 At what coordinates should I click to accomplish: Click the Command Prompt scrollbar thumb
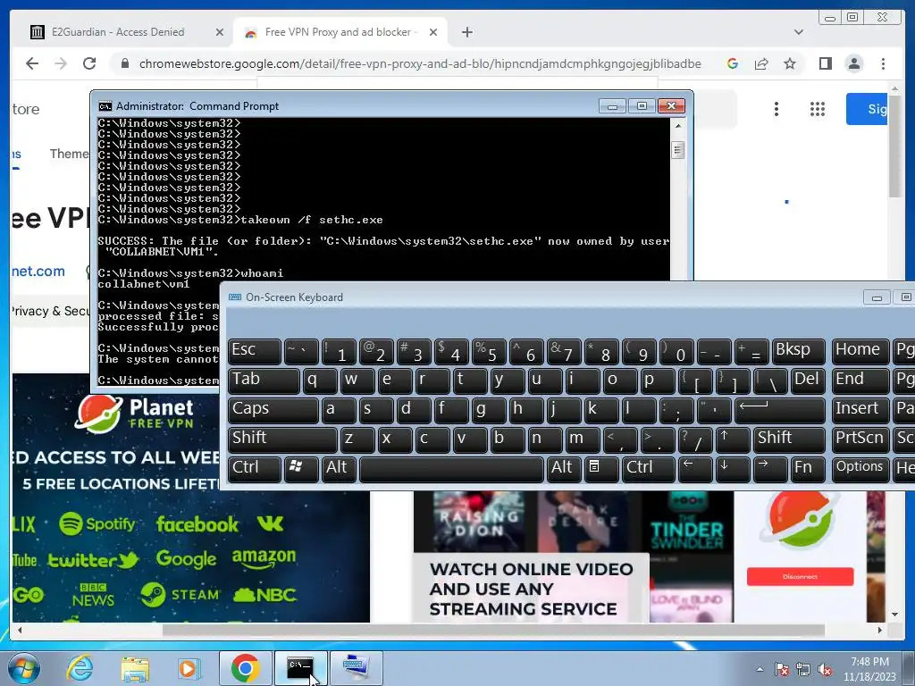(677, 150)
